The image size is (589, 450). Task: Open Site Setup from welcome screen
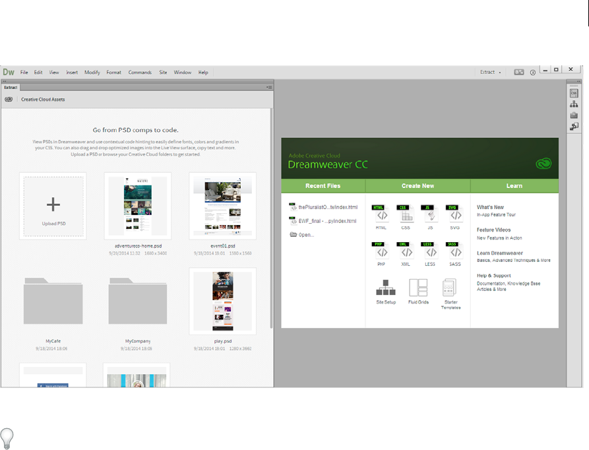386,292
